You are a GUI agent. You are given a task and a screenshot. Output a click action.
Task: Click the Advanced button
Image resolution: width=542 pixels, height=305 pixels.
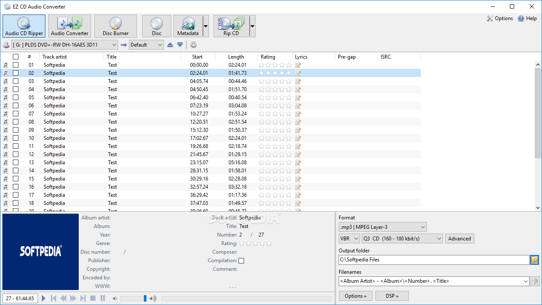(x=460, y=239)
